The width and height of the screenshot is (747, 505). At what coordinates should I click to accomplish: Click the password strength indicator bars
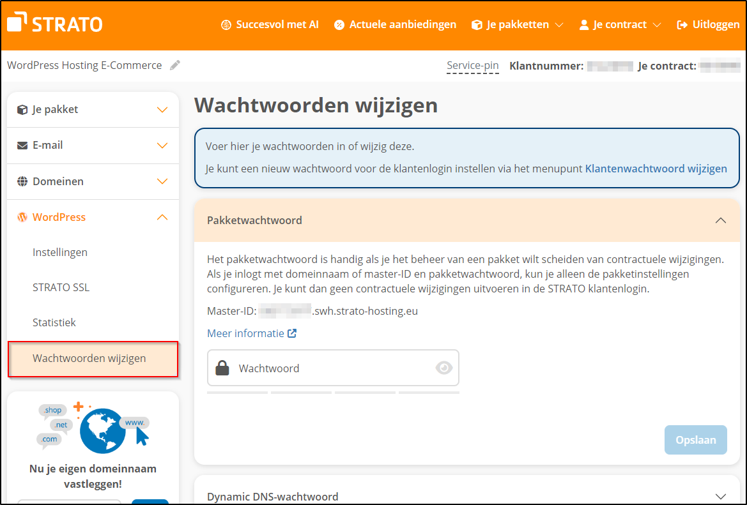click(332, 393)
